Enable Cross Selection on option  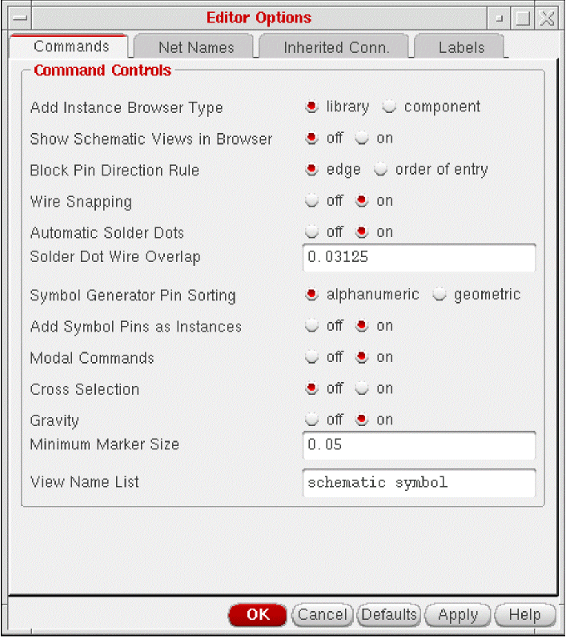(362, 388)
